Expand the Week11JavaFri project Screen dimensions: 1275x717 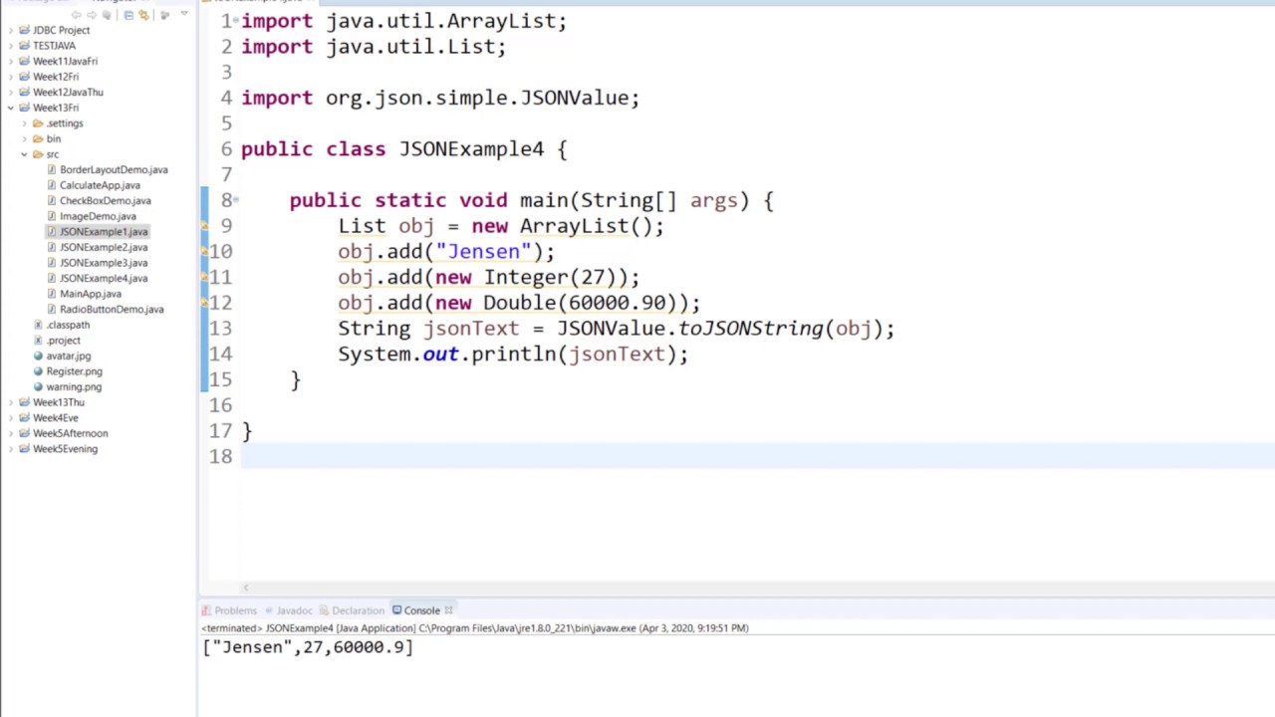point(11,61)
